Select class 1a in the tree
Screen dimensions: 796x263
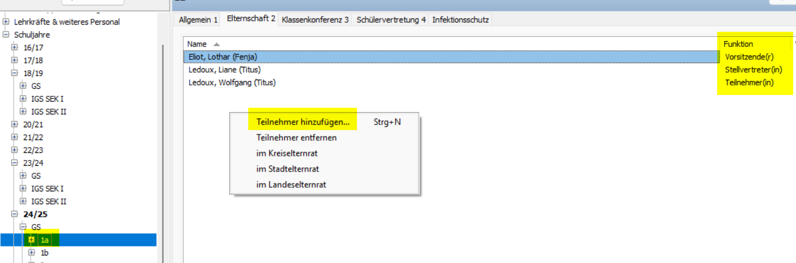tap(45, 240)
